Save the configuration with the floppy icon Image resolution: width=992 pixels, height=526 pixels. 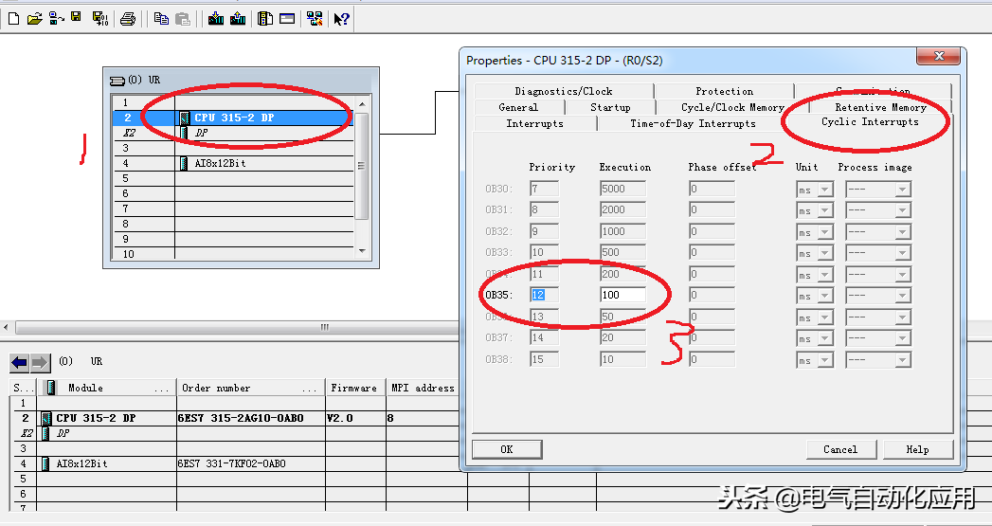click(77, 18)
